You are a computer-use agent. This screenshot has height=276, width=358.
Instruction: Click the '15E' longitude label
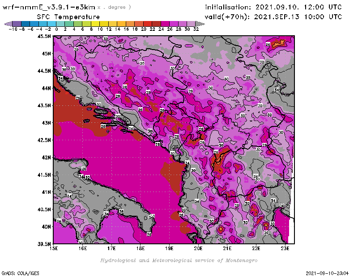(x=54, y=248)
